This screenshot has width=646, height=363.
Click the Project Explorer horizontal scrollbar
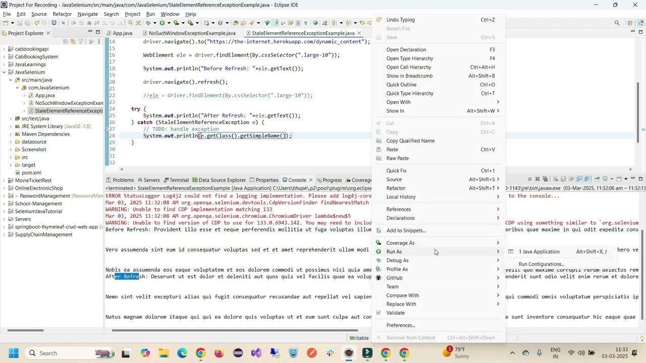(25, 330)
